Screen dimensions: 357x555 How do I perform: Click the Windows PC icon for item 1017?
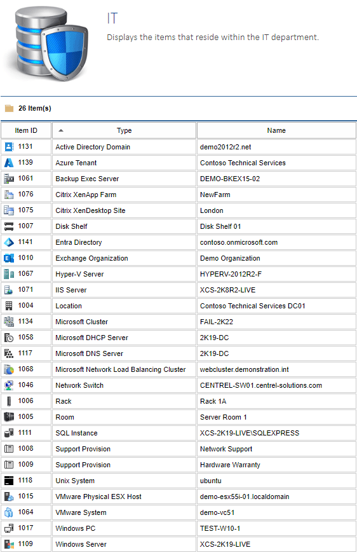[x=9, y=529]
